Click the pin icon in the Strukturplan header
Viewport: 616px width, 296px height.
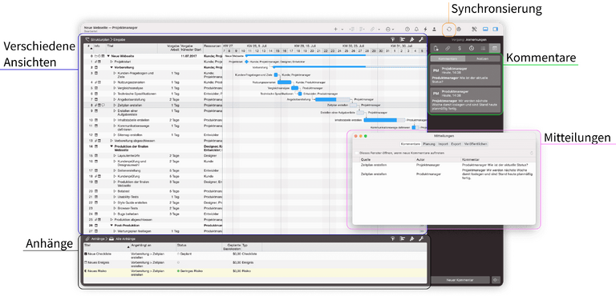pos(411,39)
